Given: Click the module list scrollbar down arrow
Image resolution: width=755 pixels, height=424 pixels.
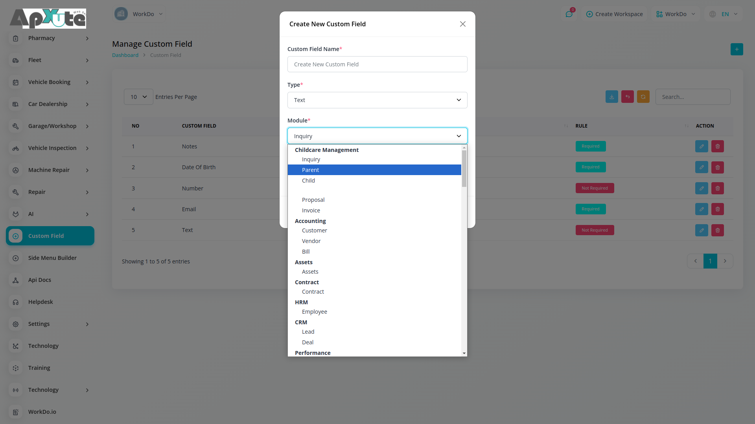Looking at the screenshot, I should click(x=464, y=353).
